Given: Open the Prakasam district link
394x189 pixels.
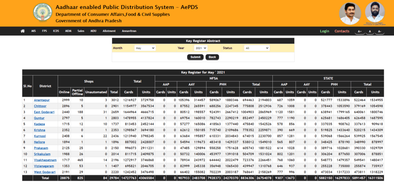Looking at the screenshot, I should point(41,148).
